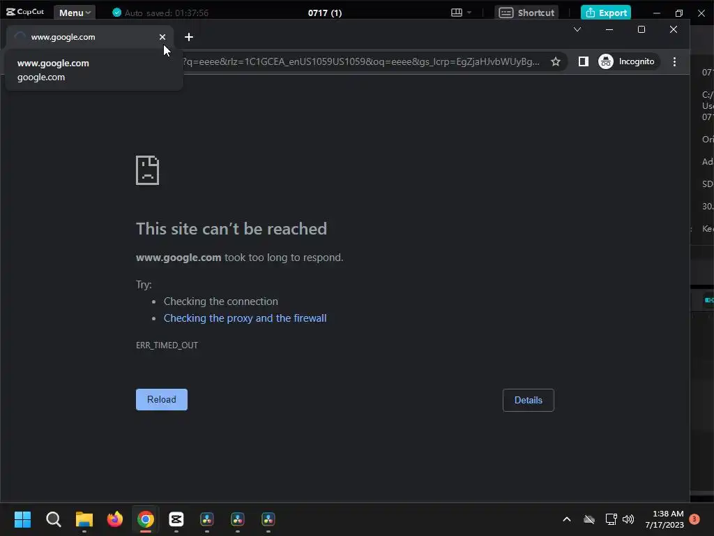714x536 pixels.
Task: Toggle Chrome side panel icon
Action: point(584,61)
